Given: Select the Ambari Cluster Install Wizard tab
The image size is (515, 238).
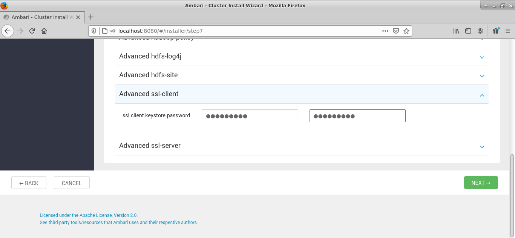Looking at the screenshot, I should coord(40,17).
